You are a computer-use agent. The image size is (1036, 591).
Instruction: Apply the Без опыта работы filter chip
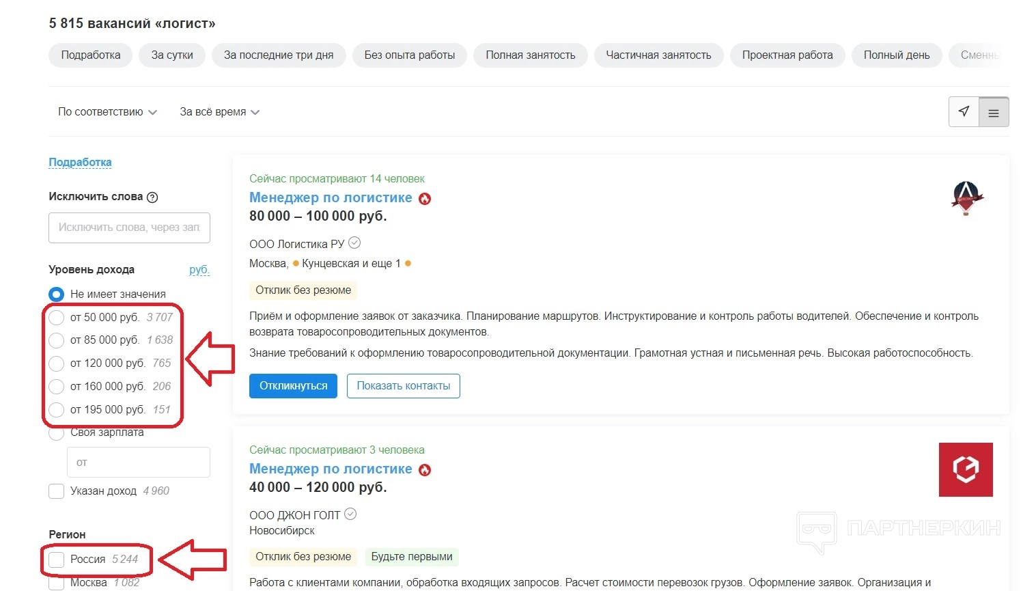click(409, 55)
